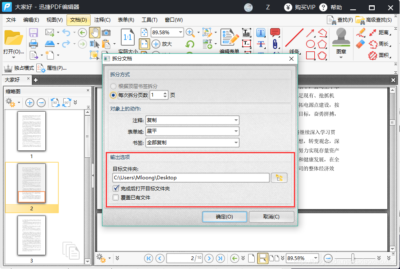Select the red rectangle shape tool
The height and width of the screenshot is (269, 400).
click(x=310, y=55)
